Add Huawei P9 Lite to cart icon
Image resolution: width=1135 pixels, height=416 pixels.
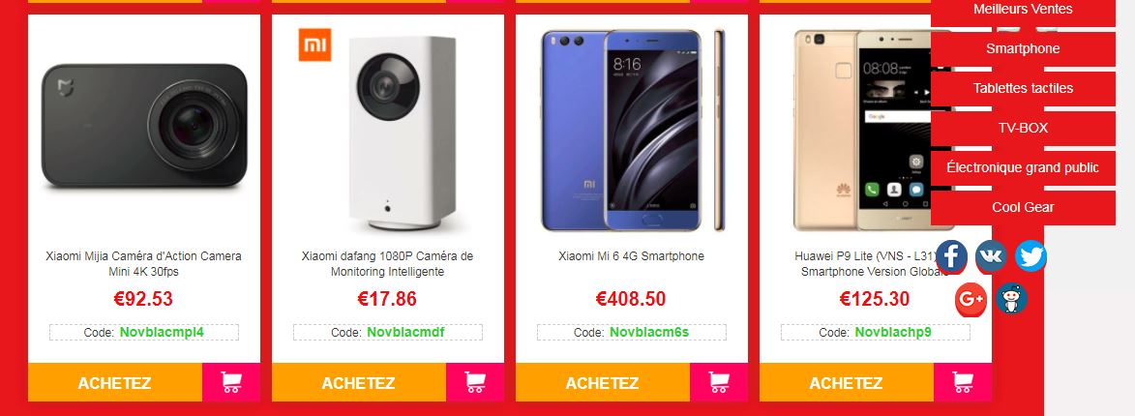(963, 382)
